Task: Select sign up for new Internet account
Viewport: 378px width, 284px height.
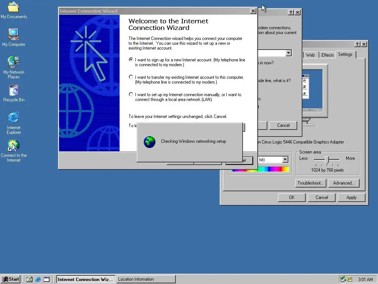Action: coord(131,60)
